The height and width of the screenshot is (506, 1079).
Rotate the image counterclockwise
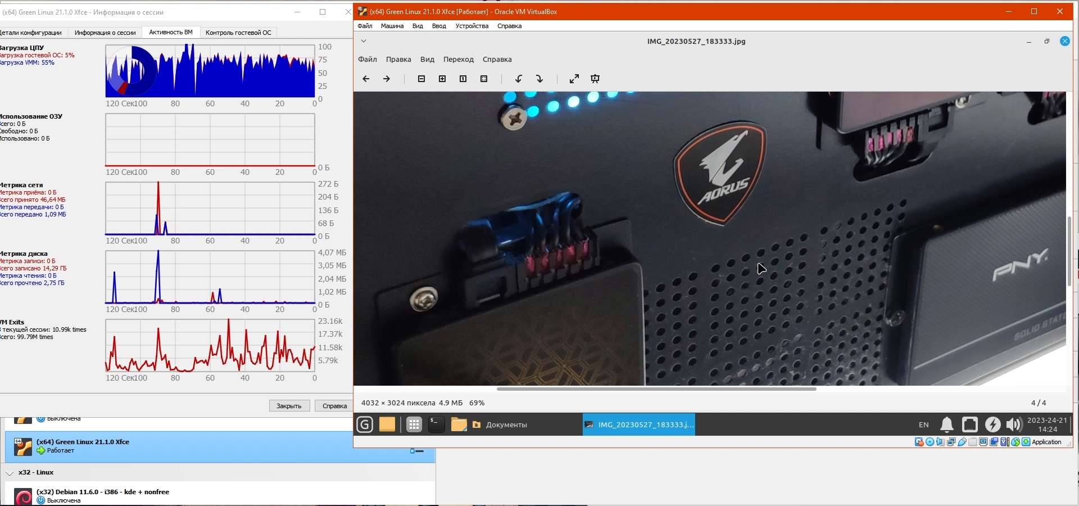click(x=519, y=79)
